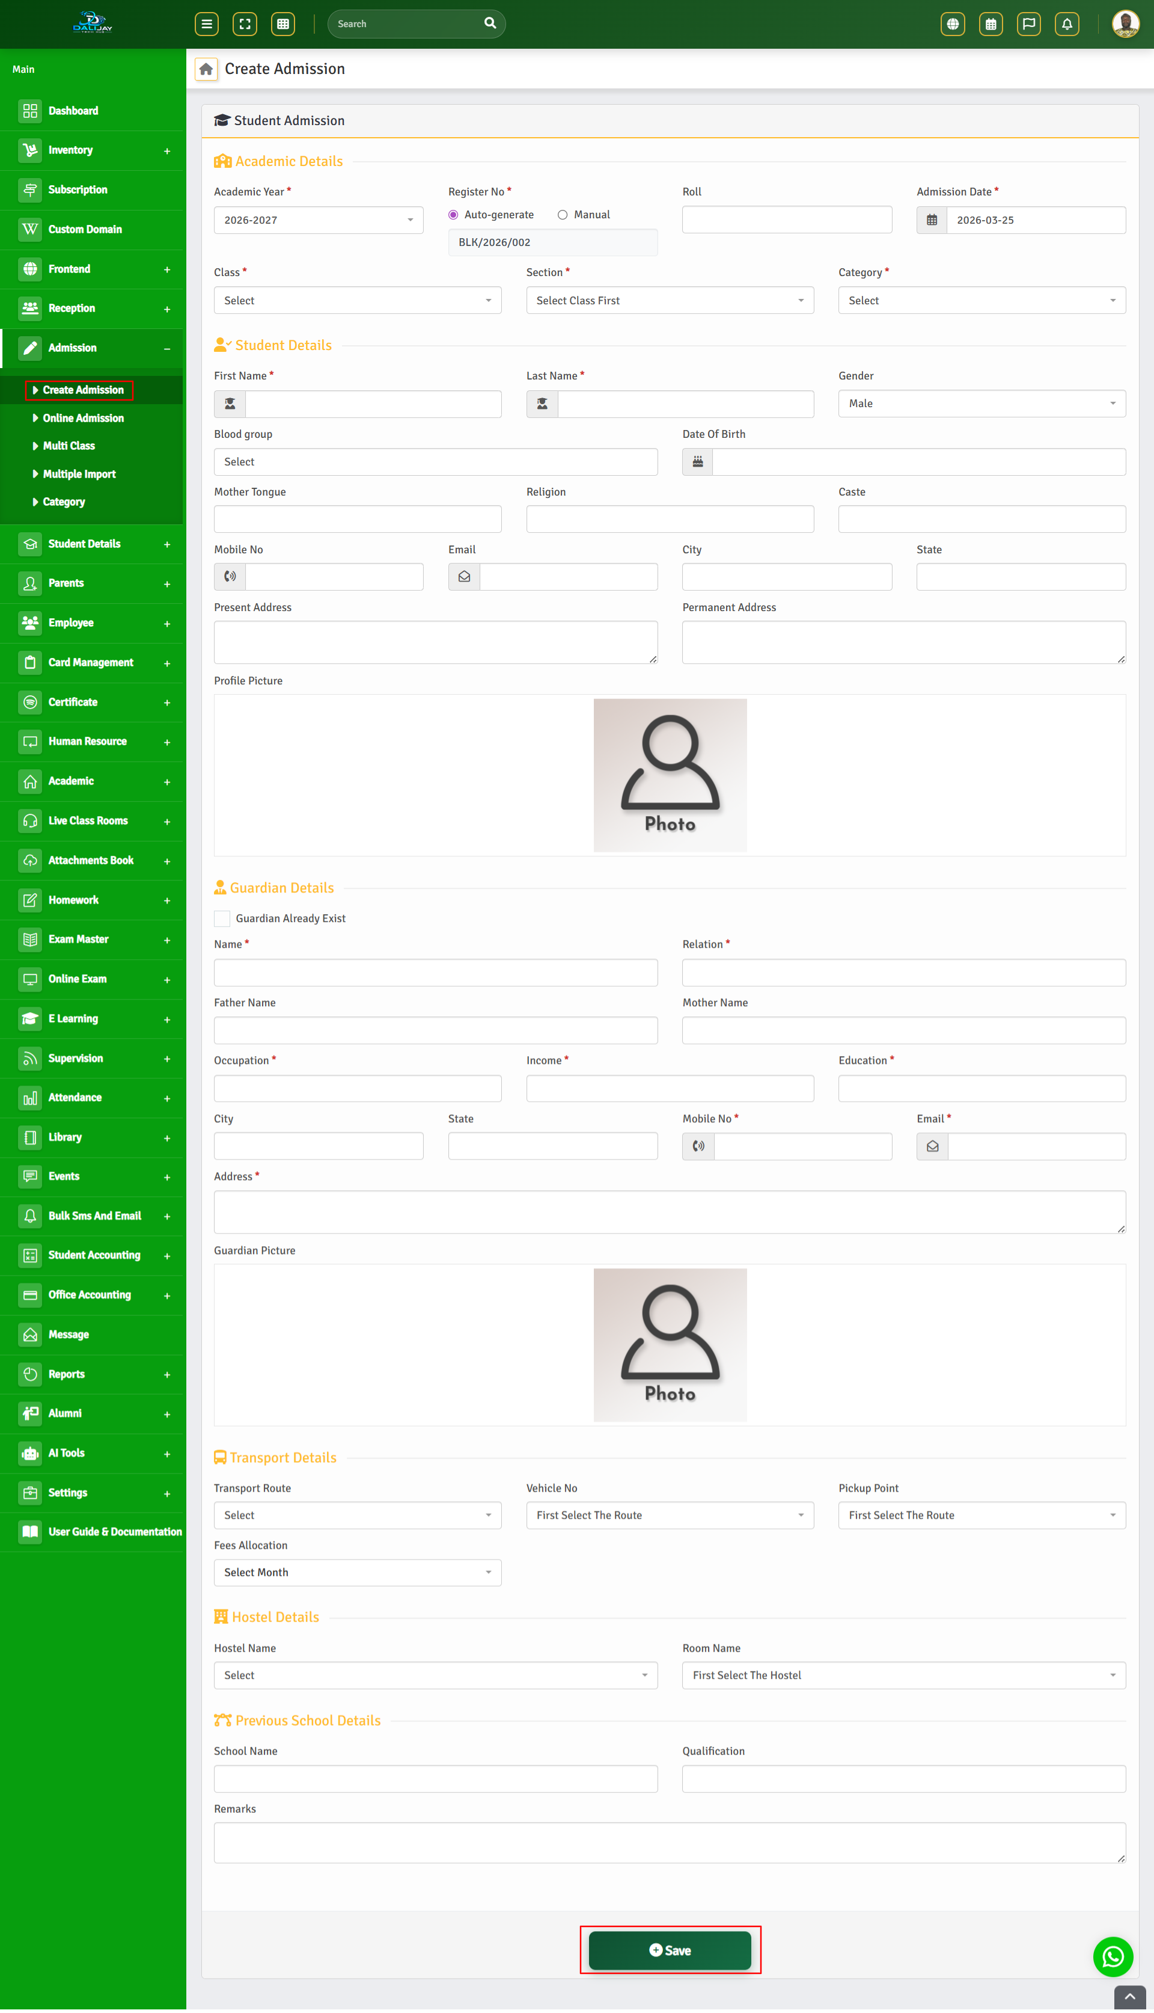Click the search magnifier icon
Screen dimensions: 1154x2013
tap(490, 23)
